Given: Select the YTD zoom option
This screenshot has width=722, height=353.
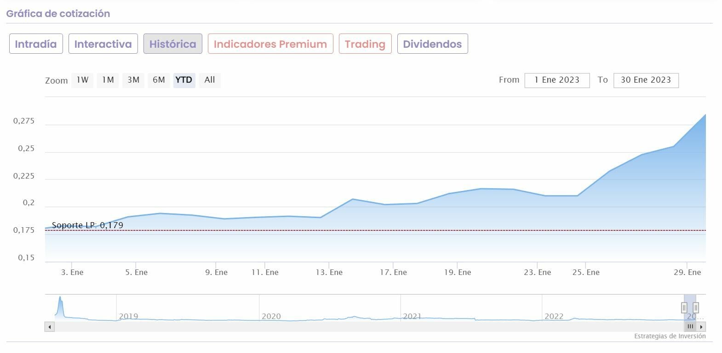Looking at the screenshot, I should click(x=184, y=80).
